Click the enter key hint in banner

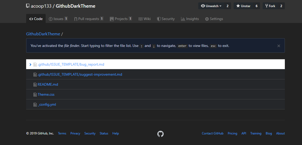coord(182,46)
